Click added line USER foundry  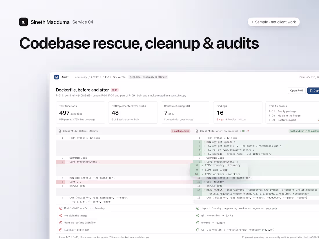coord(256,182)
